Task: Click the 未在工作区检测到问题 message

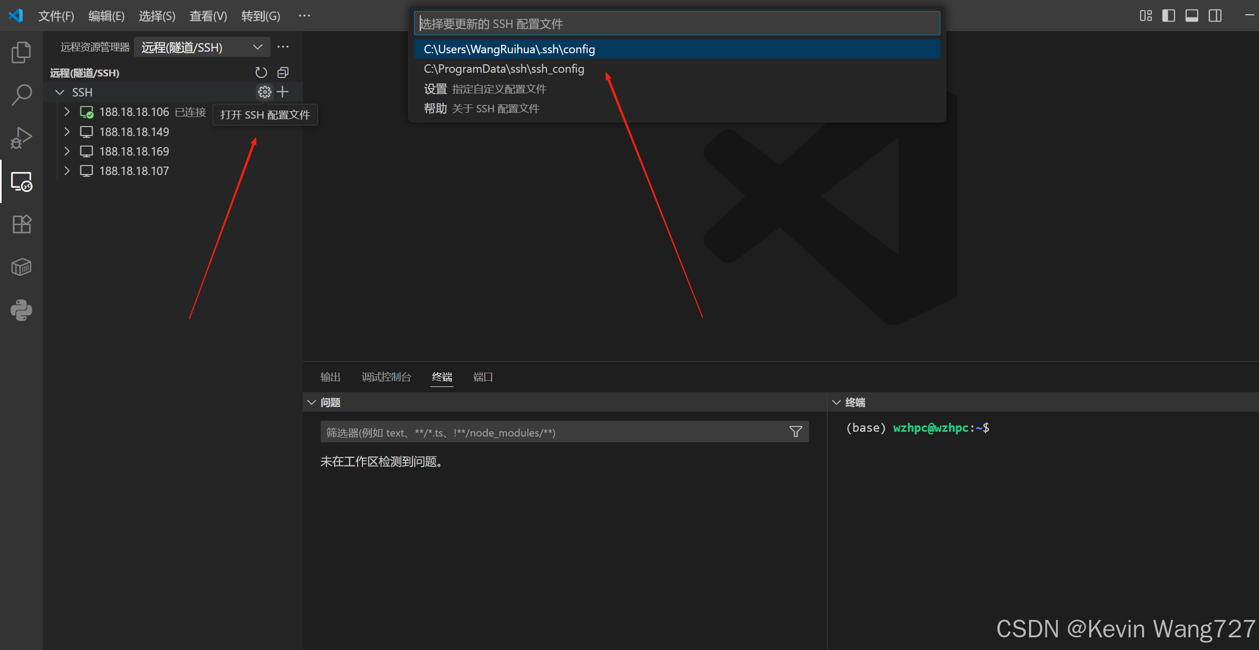Action: click(x=381, y=462)
